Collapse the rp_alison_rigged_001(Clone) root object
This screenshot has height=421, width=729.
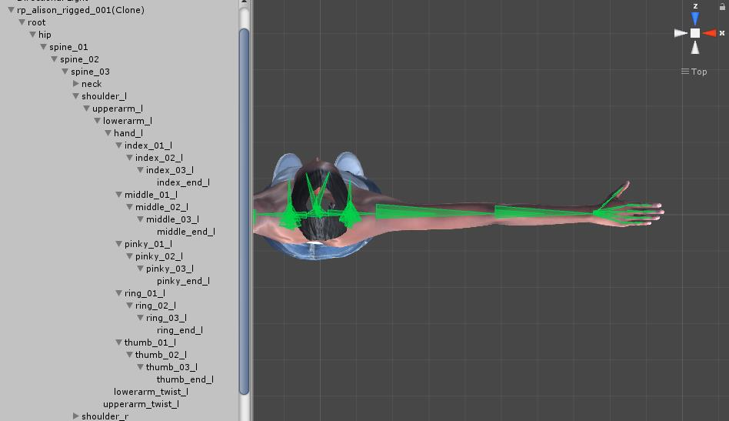[x=11, y=10]
